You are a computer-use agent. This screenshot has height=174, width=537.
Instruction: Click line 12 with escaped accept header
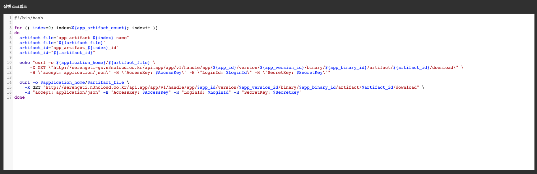(180, 73)
